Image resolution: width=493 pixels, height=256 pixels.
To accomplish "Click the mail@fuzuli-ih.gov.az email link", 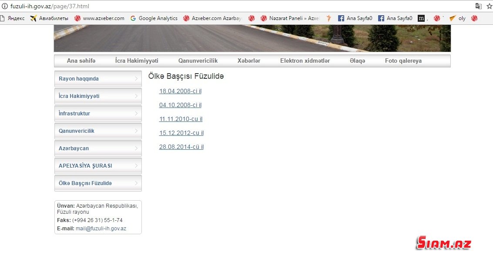I will [101, 229].
